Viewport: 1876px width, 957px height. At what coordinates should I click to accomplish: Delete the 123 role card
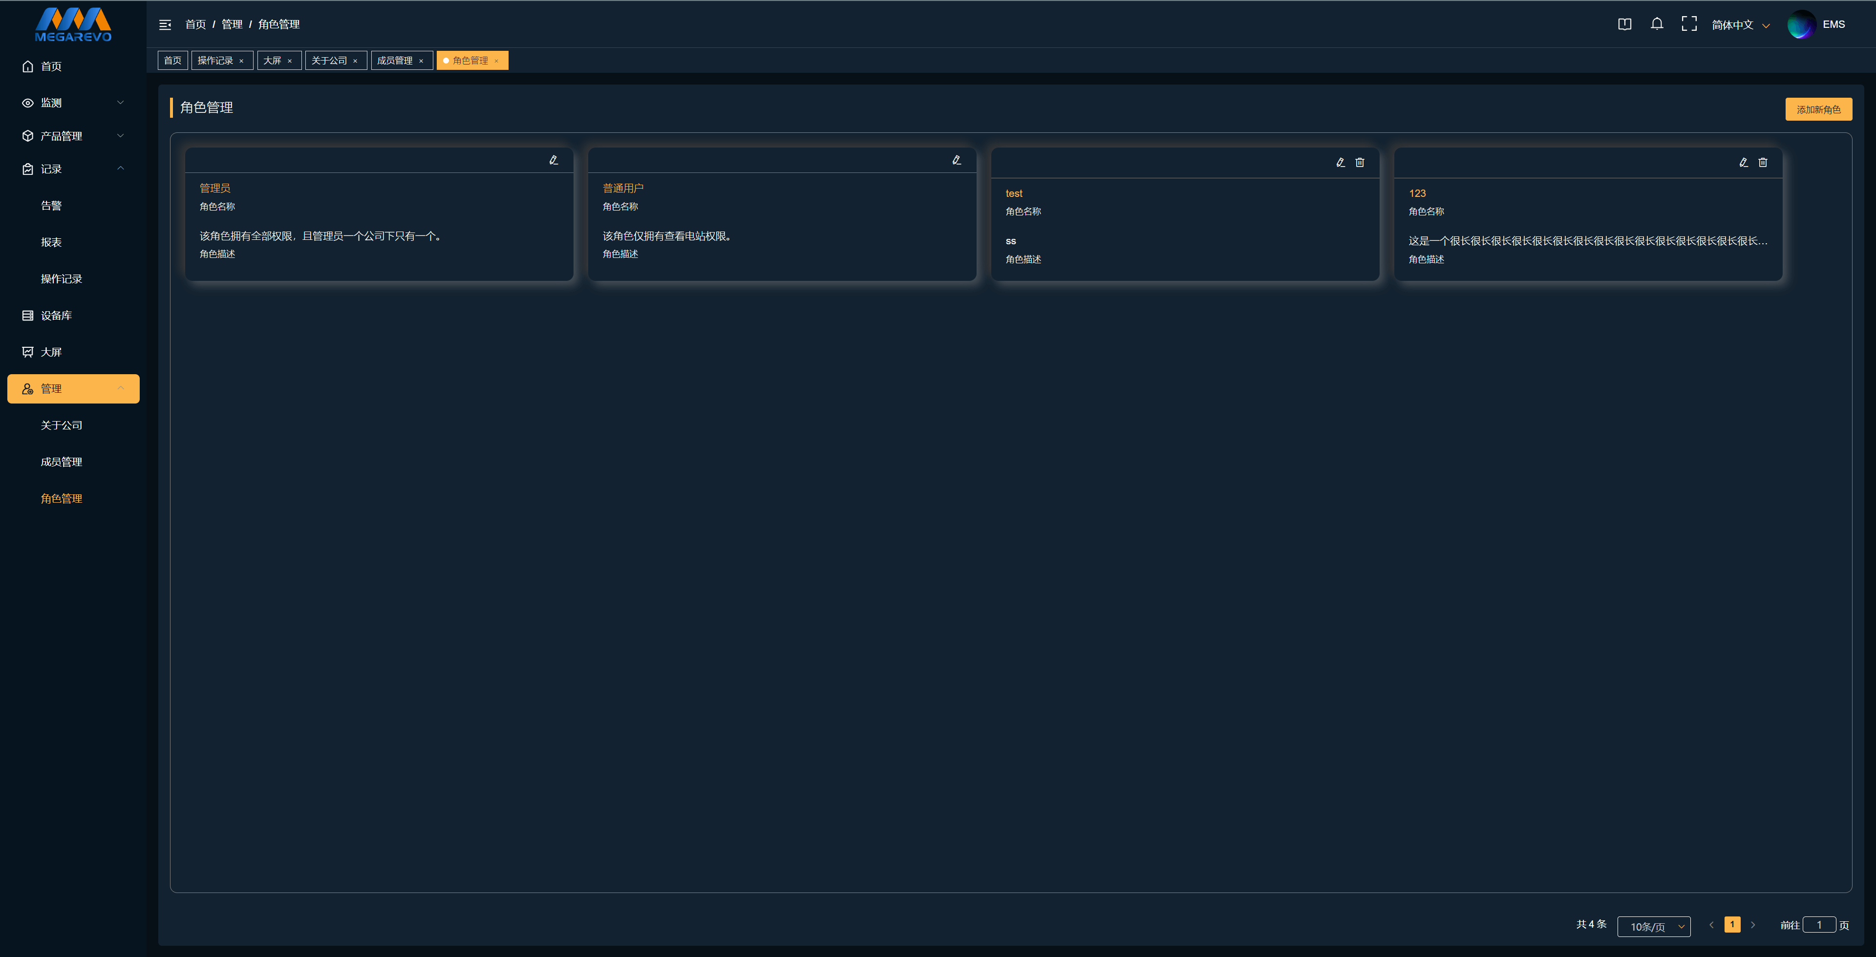[1763, 162]
